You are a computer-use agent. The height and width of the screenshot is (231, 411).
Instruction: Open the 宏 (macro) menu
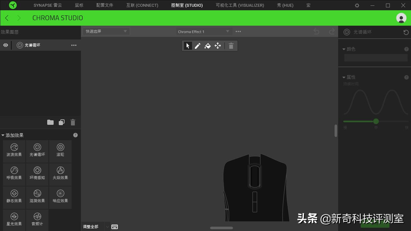click(308, 5)
